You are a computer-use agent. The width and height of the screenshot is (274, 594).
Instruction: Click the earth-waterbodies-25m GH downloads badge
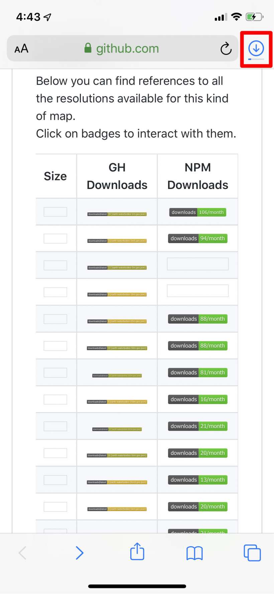[x=117, y=321]
